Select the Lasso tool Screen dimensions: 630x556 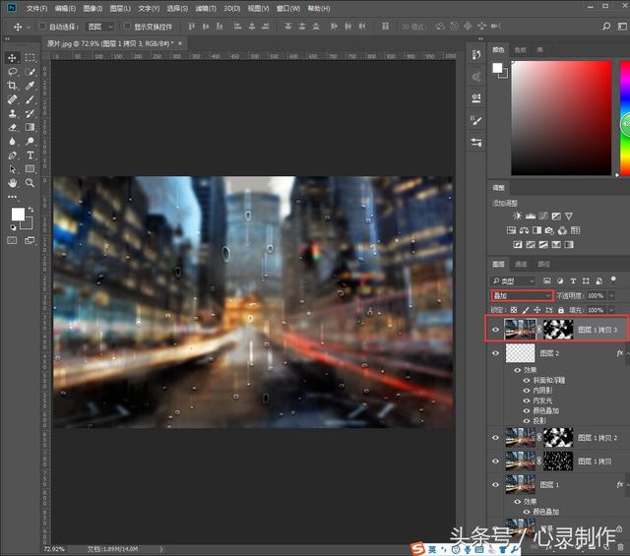click(x=13, y=72)
